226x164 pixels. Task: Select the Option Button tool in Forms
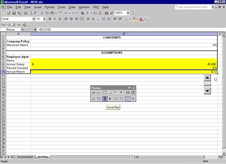point(121,93)
